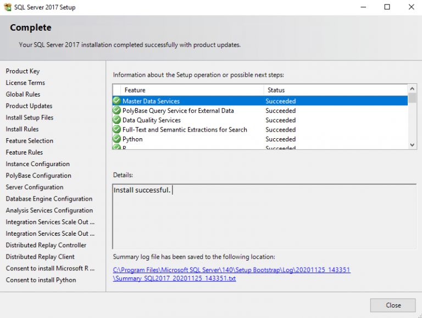Screen dimensions: 422x318
Task: Click Install Rules step in sidebar
Action: [22, 129]
